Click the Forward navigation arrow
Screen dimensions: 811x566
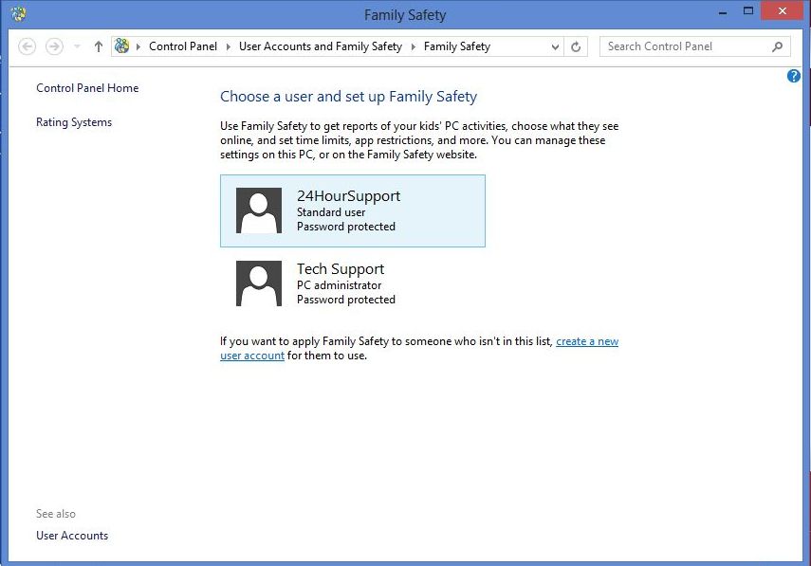point(54,46)
